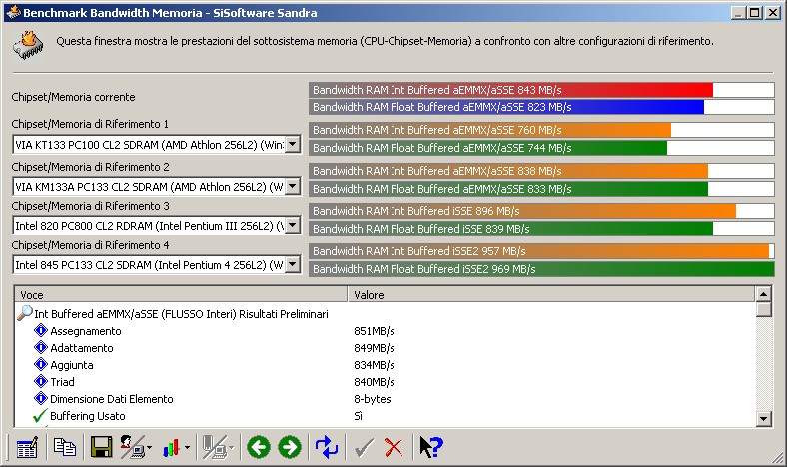787x467 pixels.
Task: Select the Triad row label
Action: [62, 382]
